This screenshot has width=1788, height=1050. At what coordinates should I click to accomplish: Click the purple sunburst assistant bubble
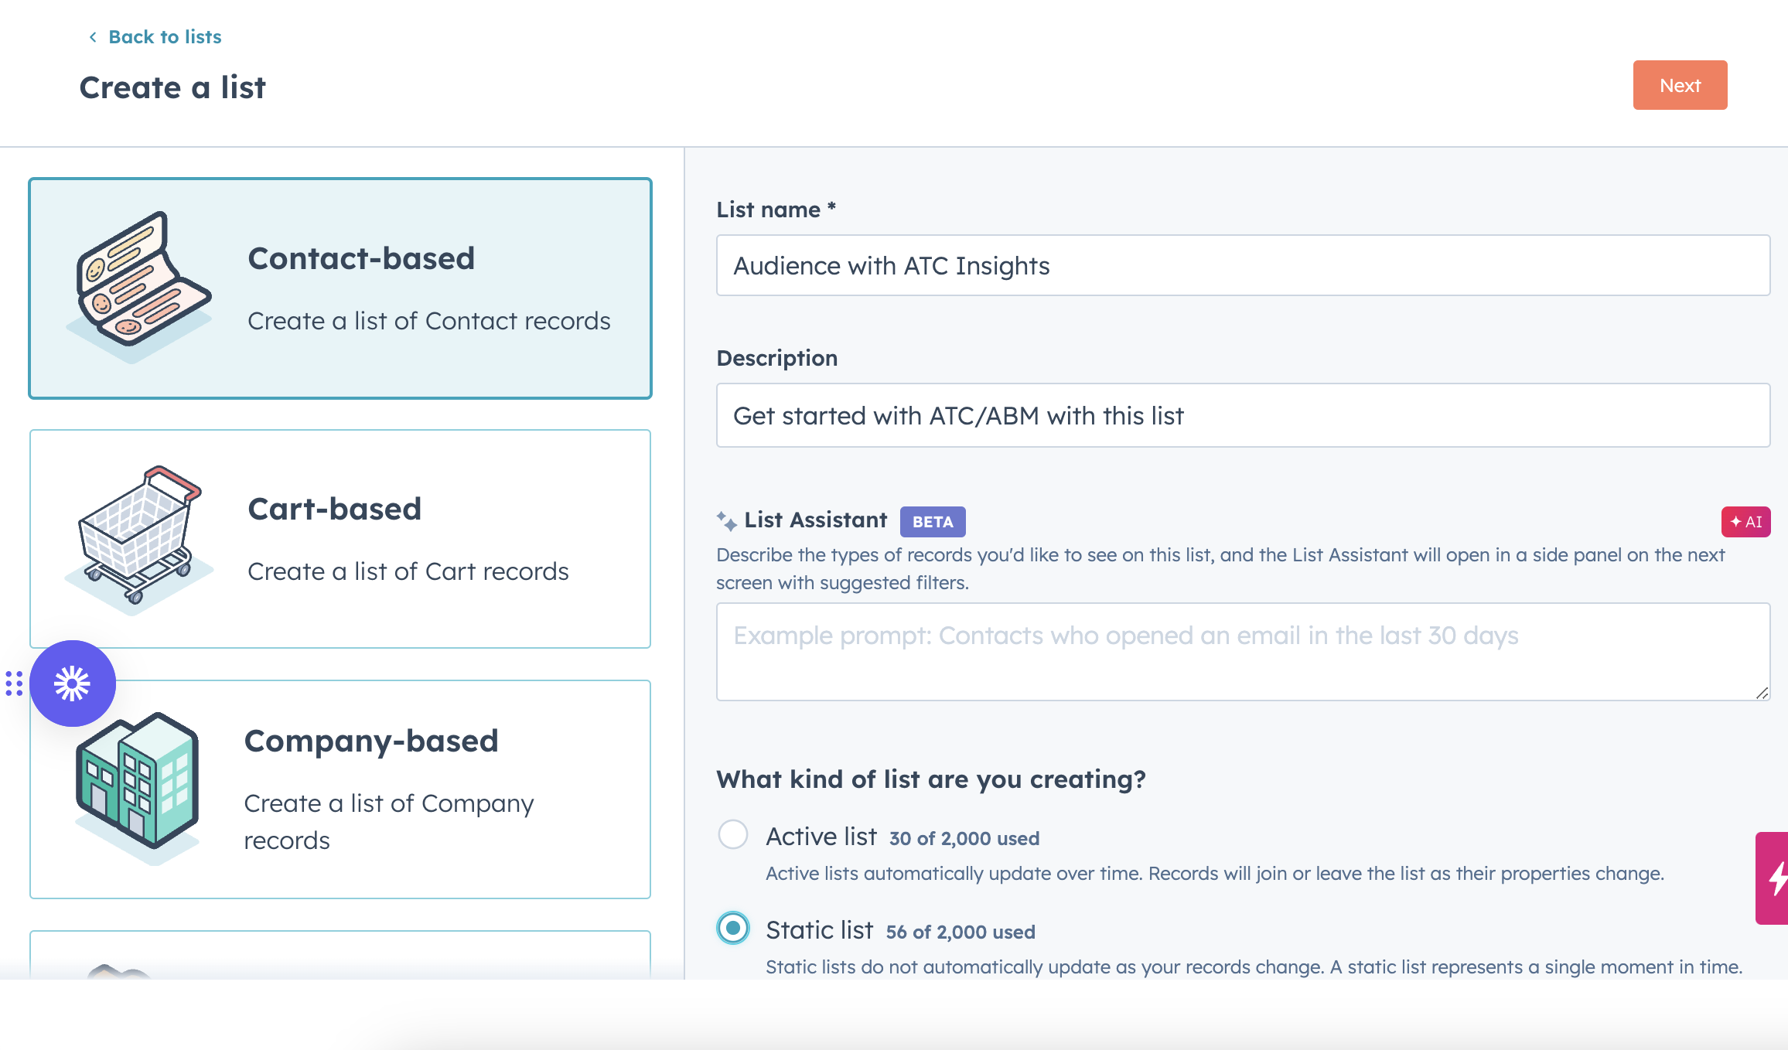pyautogui.click(x=73, y=684)
